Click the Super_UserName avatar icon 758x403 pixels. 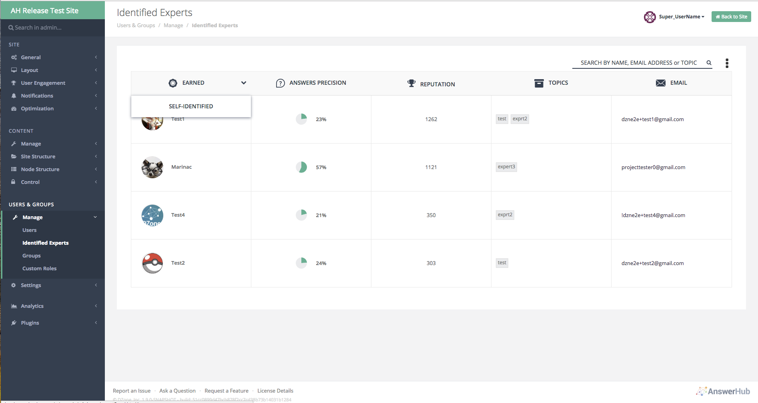tap(650, 17)
